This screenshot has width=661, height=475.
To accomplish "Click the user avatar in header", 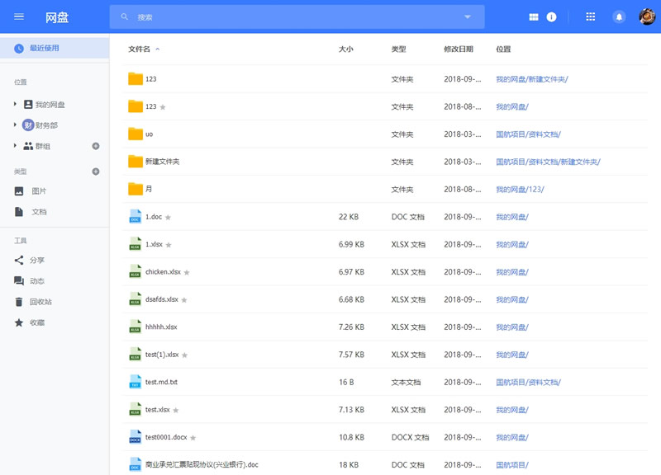I will coord(647,16).
